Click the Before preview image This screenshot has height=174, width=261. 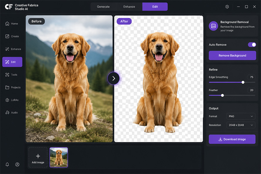69,79
